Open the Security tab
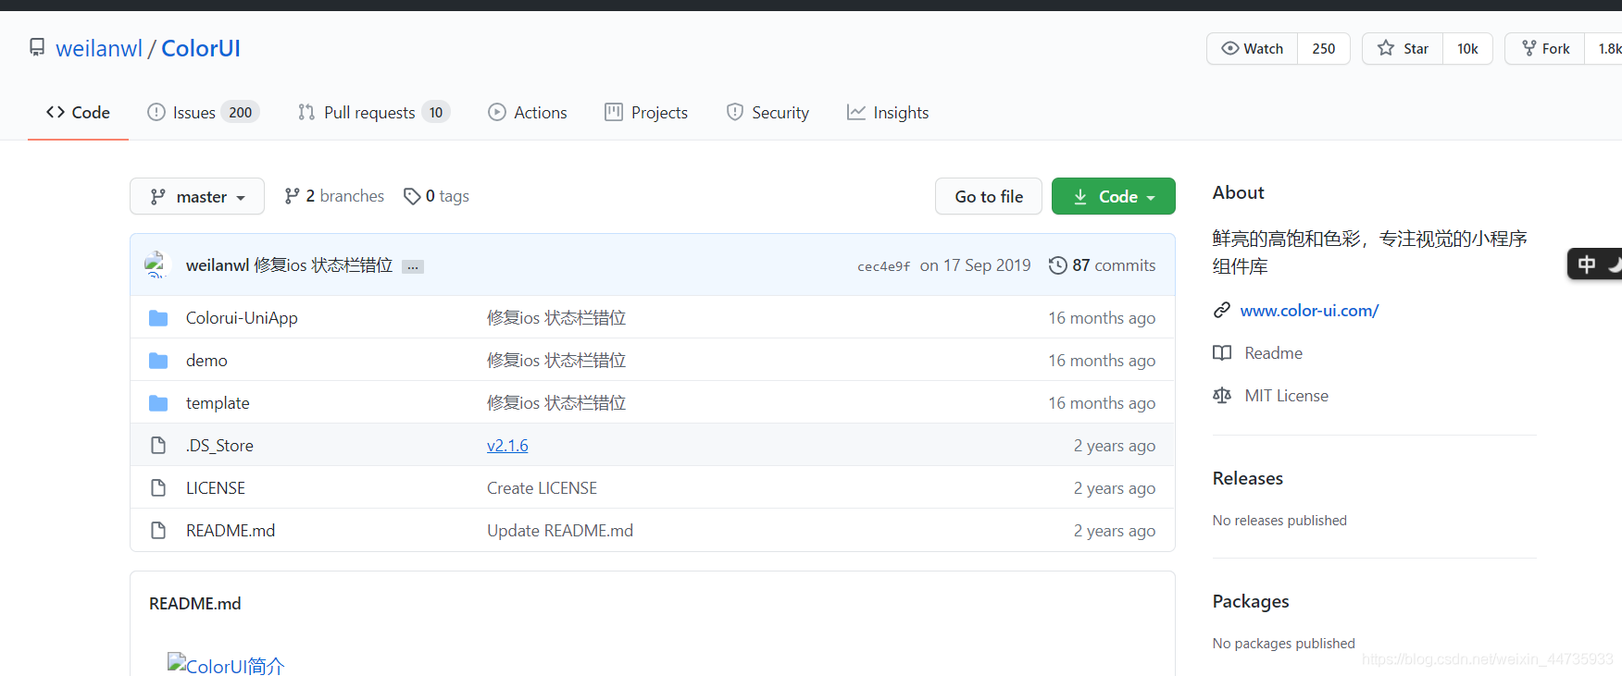The image size is (1622, 676). (767, 112)
